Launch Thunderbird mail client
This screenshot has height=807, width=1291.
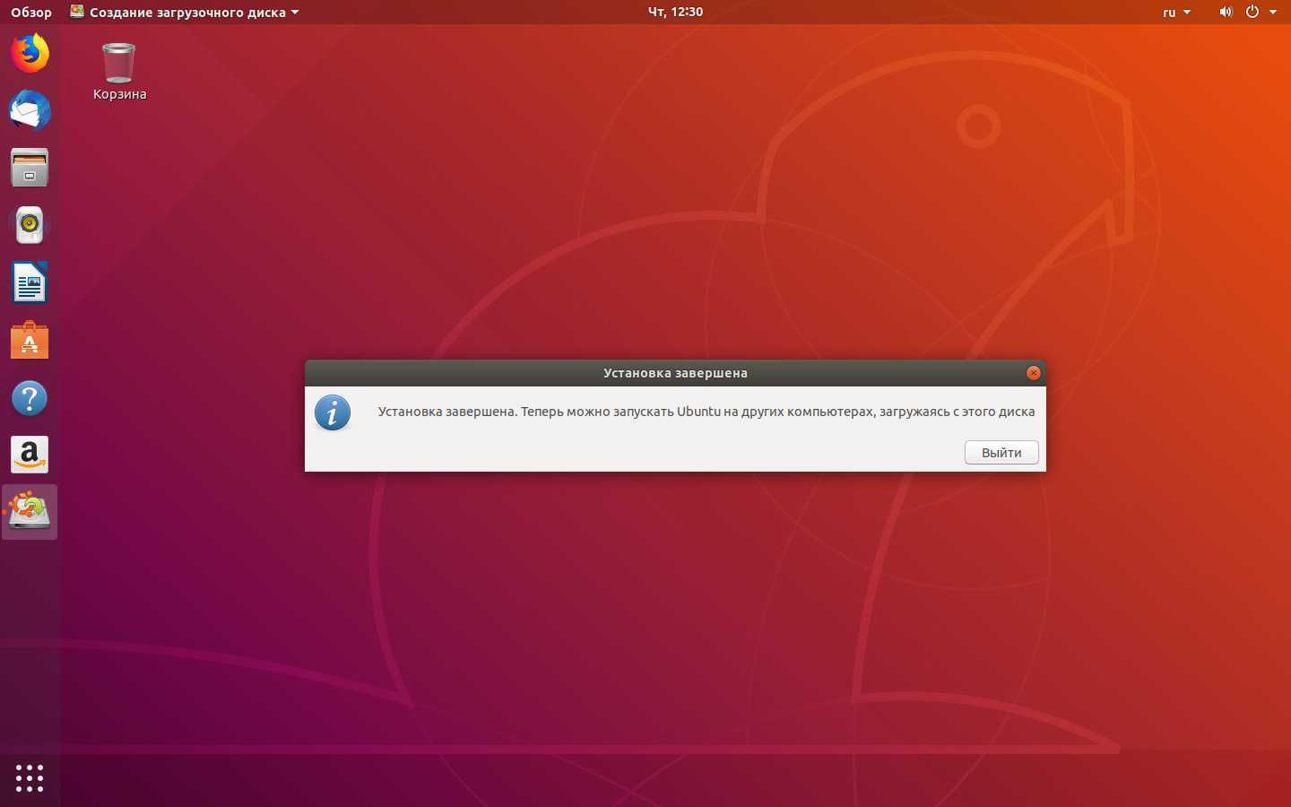30,110
